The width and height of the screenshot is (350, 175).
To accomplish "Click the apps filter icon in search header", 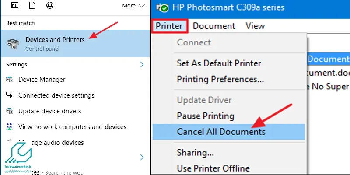I will click(15, 5).
